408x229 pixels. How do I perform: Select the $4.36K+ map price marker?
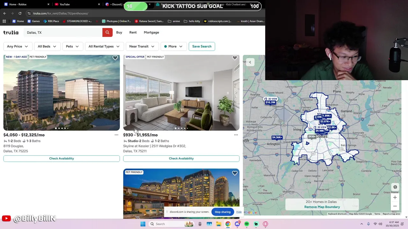(277, 137)
